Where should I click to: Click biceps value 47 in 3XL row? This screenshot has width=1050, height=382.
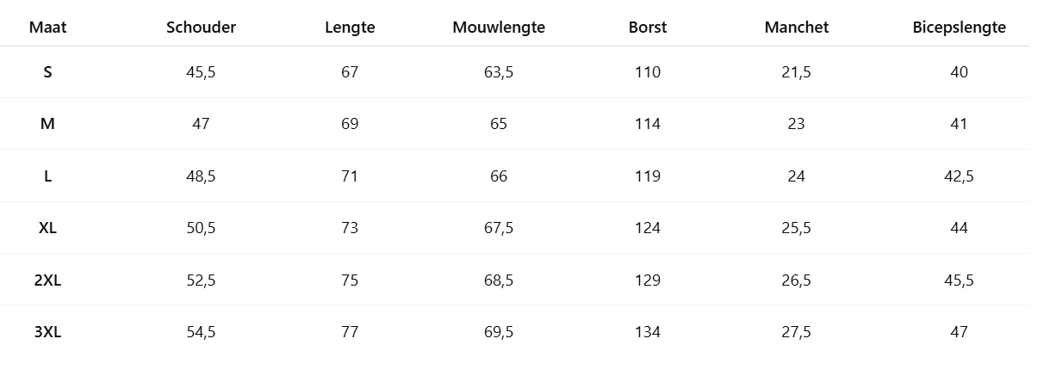coord(960,332)
